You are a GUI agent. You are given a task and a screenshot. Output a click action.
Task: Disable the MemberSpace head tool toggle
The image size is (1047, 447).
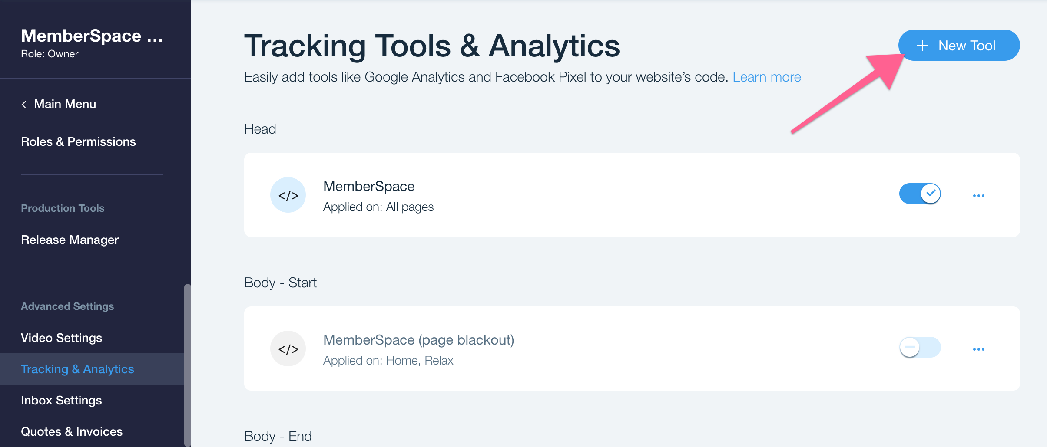click(x=920, y=194)
